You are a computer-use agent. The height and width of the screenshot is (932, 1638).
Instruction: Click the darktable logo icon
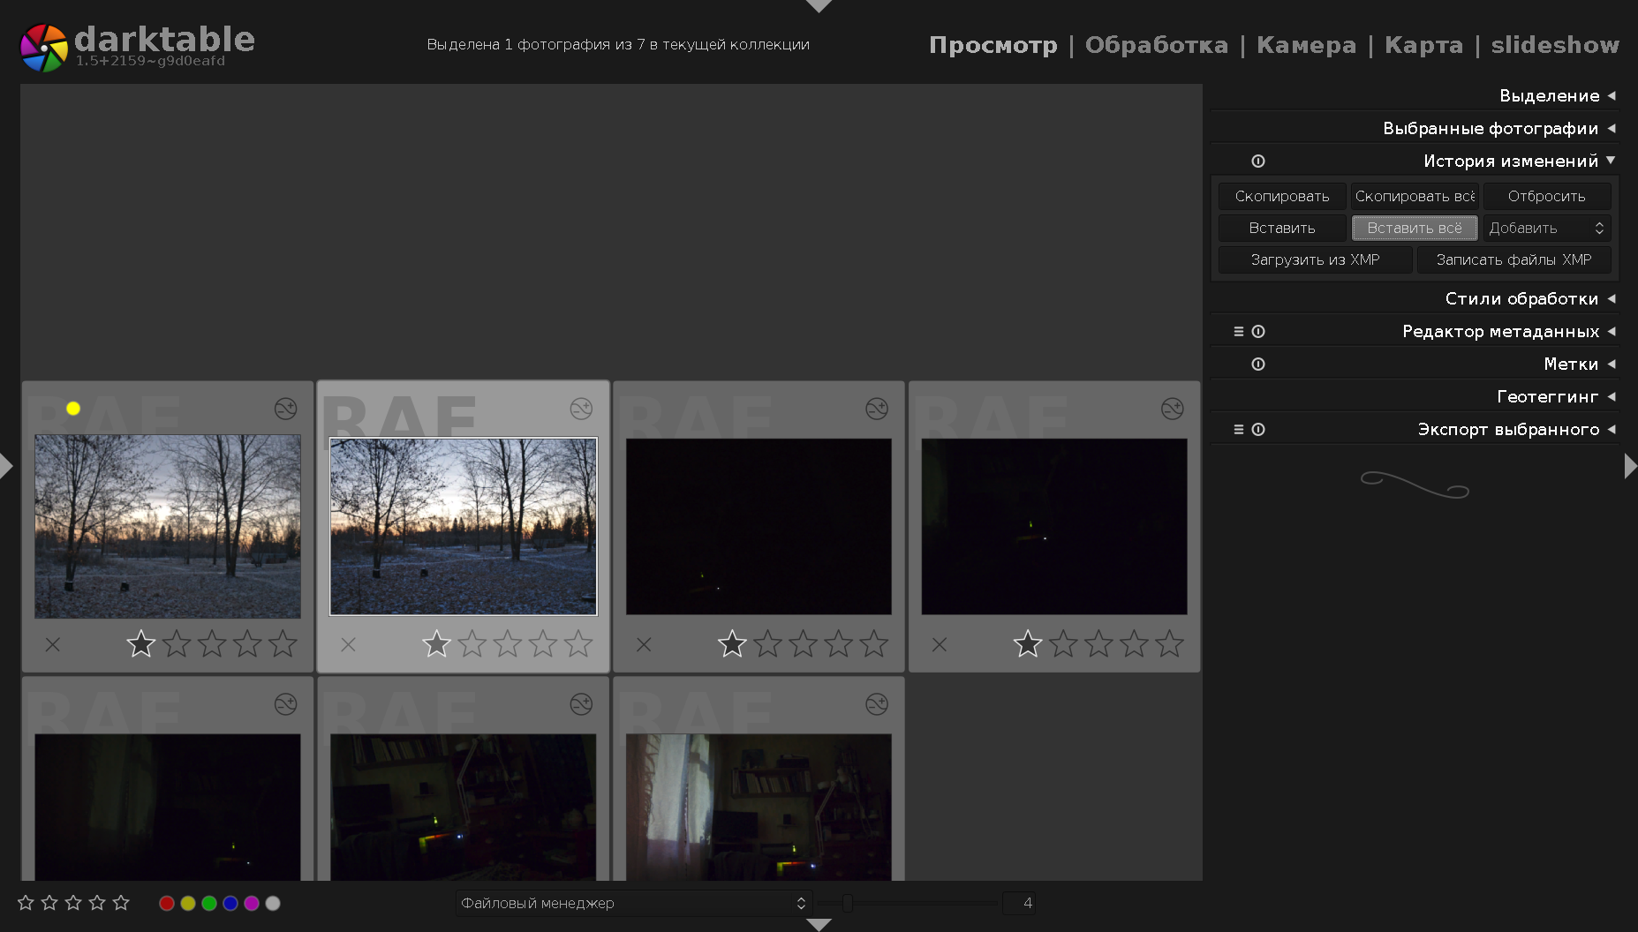tap(44, 47)
